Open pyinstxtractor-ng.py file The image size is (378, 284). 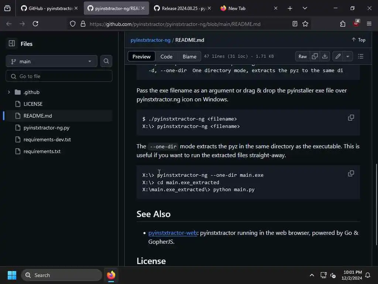pos(47,128)
